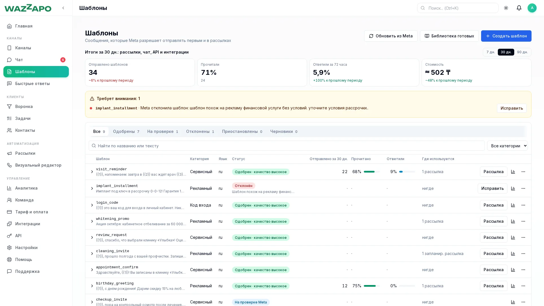The height and width of the screenshot is (306, 544).
Task: Focus the template name search field
Action: 286,146
